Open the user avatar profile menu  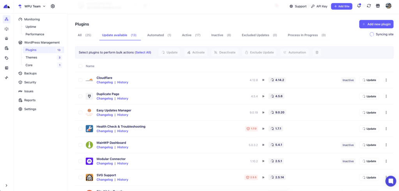(388, 6)
